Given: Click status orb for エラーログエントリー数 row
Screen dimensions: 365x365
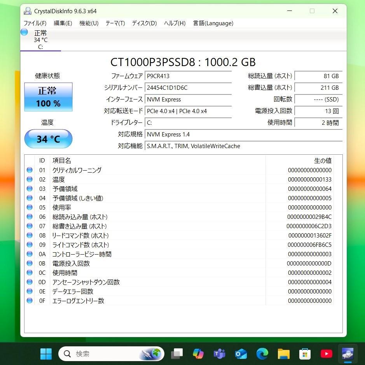Looking at the screenshot, I should click(x=30, y=300).
